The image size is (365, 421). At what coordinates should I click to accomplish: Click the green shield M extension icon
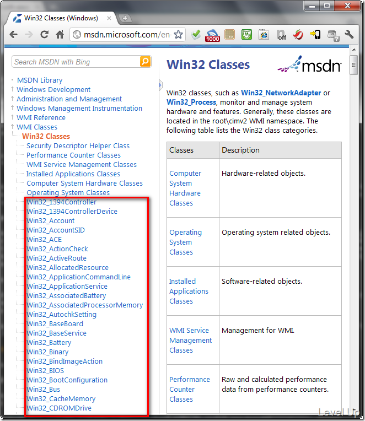tap(246, 34)
